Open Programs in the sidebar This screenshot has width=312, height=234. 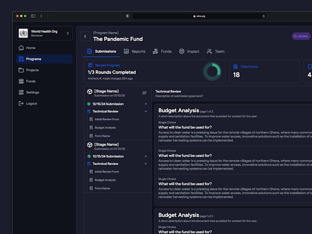[44, 59]
